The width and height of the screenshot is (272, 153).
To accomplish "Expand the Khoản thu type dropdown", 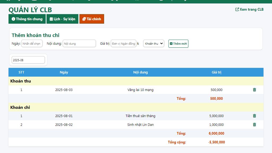I will pos(154,43).
